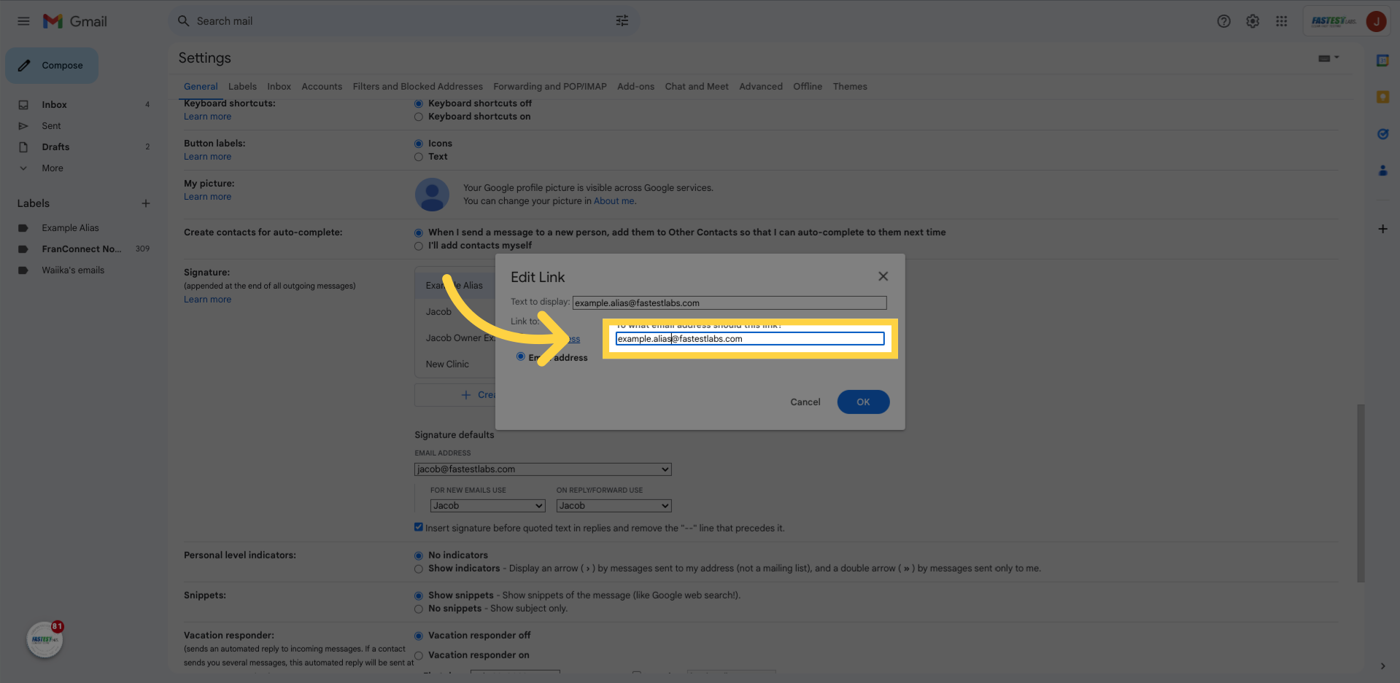Click the create new label plus icon
Image resolution: width=1400 pixels, height=683 pixels.
(x=146, y=203)
